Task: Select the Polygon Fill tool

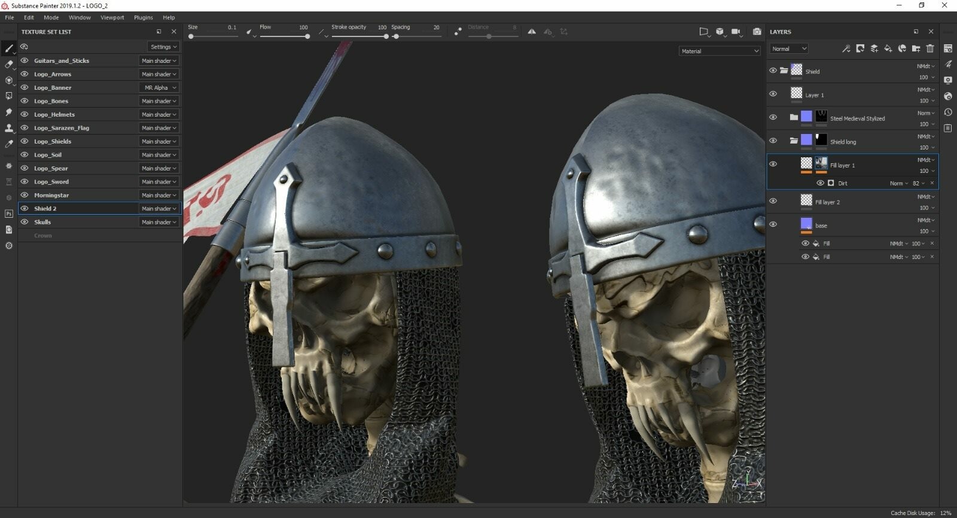Action: pyautogui.click(x=9, y=96)
